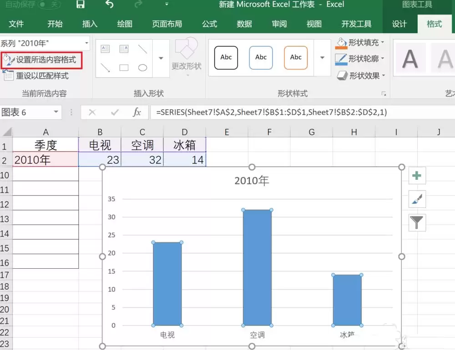Click cell A1 containing 季度
Image resolution: width=455 pixels, height=350 pixels.
tap(45, 145)
